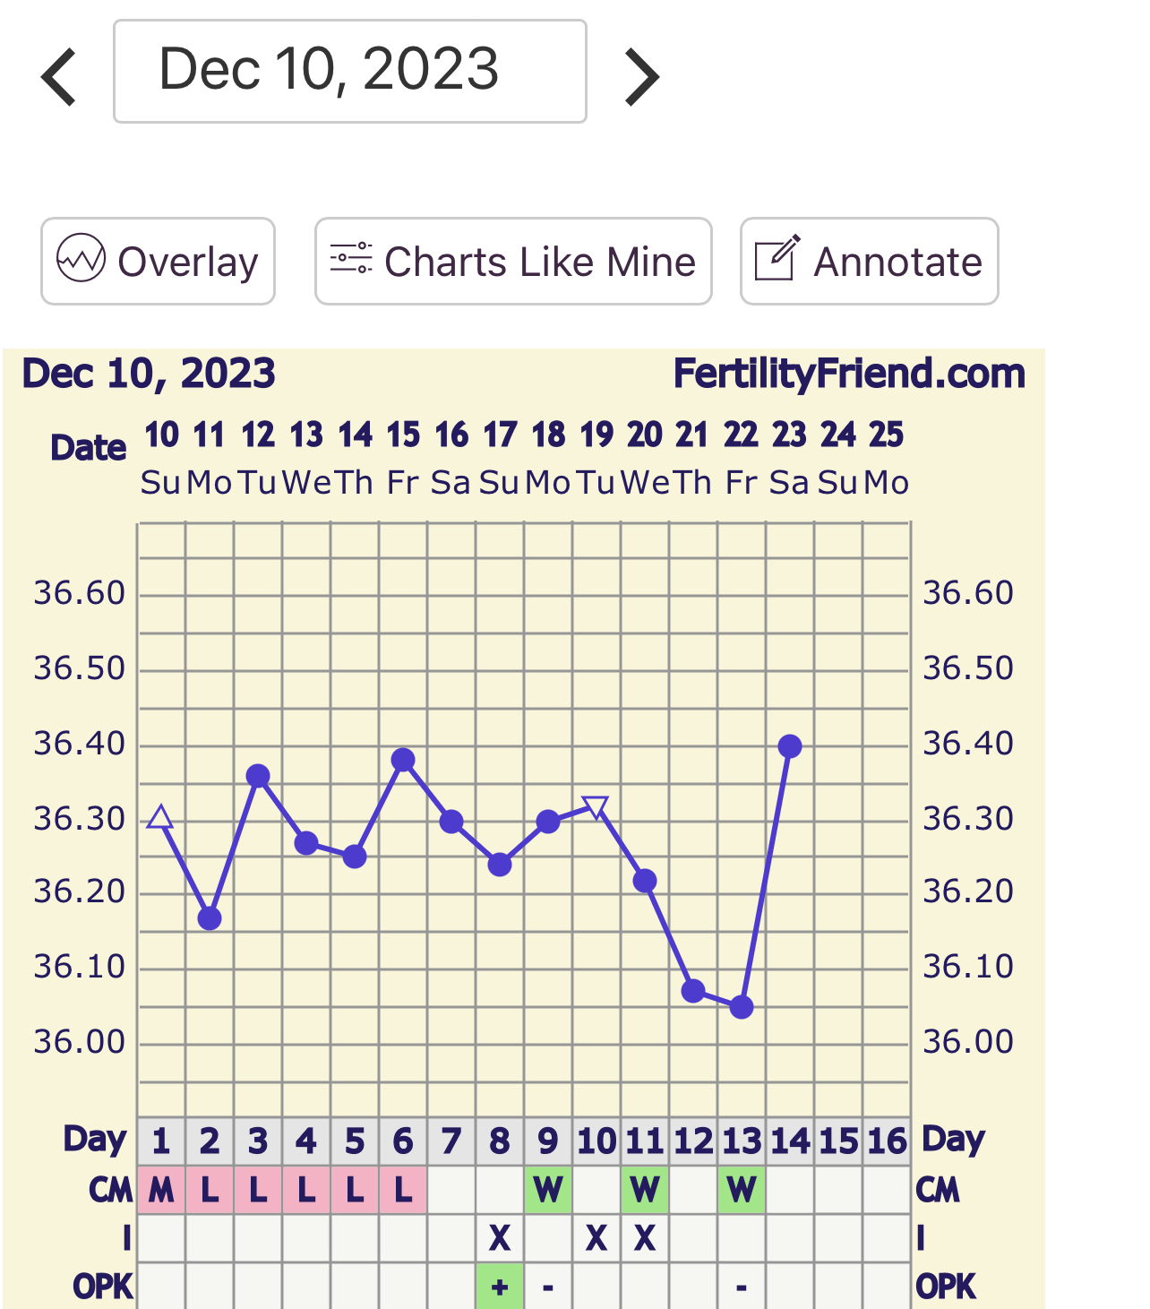The width and height of the screenshot is (1150, 1309).
Task: Go to the previous chart with left chevron
Action: tap(59, 76)
